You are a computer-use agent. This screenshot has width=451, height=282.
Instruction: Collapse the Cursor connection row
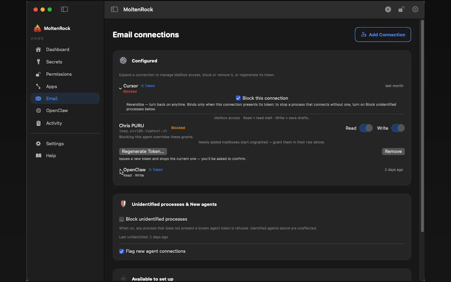(120, 89)
